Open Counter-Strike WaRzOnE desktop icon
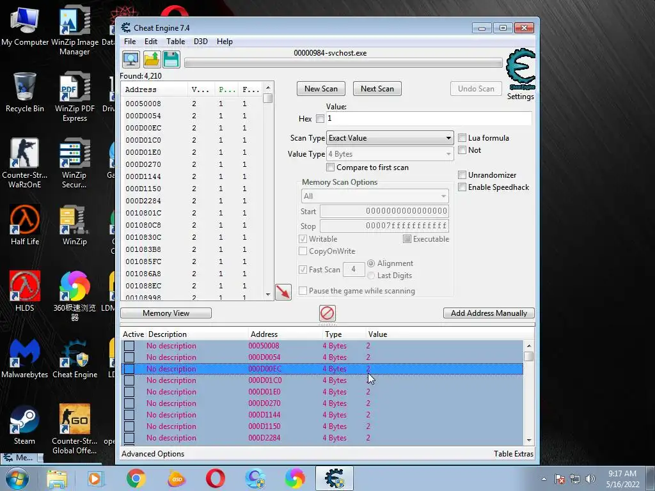Image resolution: width=655 pixels, height=491 pixels. point(25,163)
